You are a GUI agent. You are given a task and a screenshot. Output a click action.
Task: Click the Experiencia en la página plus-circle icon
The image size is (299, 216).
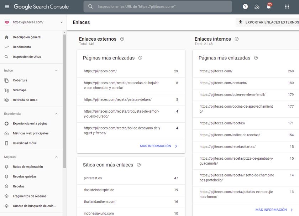point(6,124)
